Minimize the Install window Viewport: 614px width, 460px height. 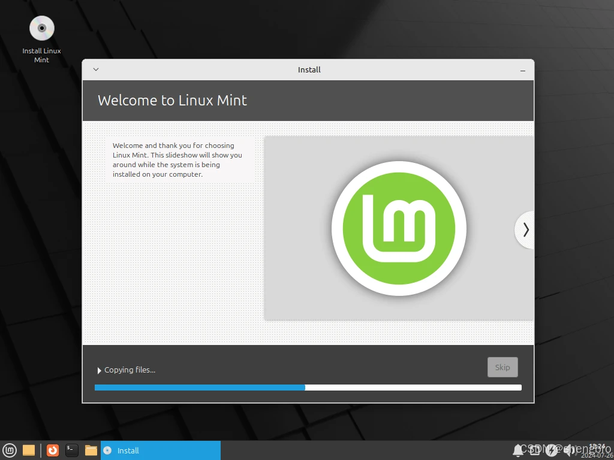[x=523, y=70]
